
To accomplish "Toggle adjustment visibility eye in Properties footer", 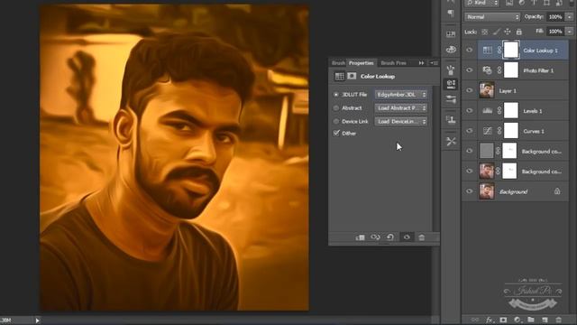I will pyautogui.click(x=407, y=237).
